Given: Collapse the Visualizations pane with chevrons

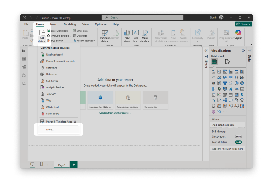Looking at the screenshot, I should (x=243, y=51).
